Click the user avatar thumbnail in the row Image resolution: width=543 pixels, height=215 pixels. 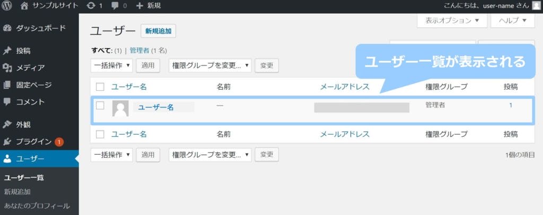pyautogui.click(x=120, y=109)
